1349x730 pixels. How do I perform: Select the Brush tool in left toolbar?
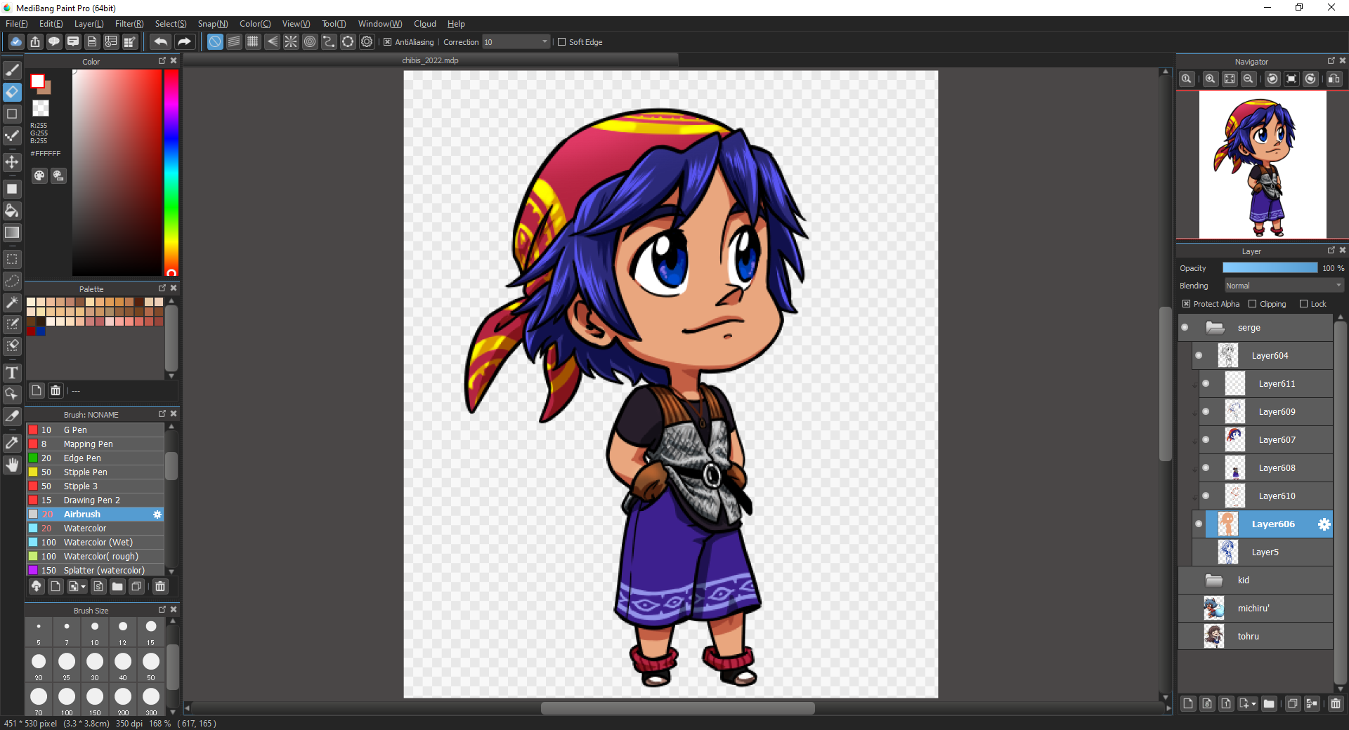tap(12, 70)
